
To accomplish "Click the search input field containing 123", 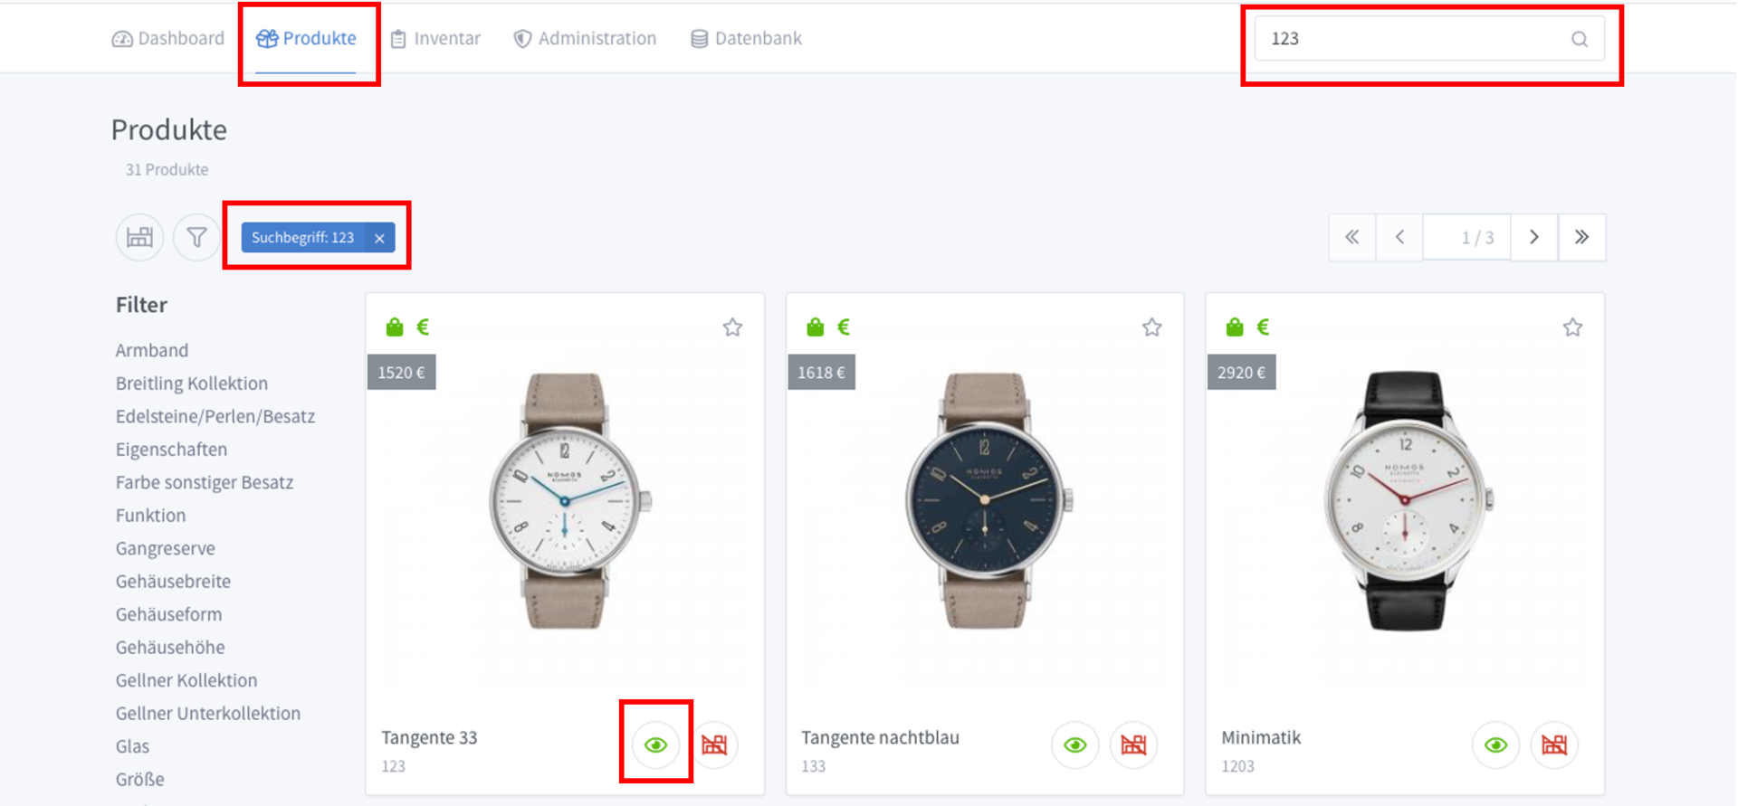I will tap(1412, 39).
